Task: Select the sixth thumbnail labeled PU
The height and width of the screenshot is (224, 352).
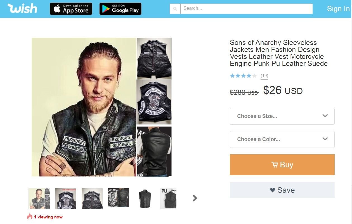Action: coord(168,198)
